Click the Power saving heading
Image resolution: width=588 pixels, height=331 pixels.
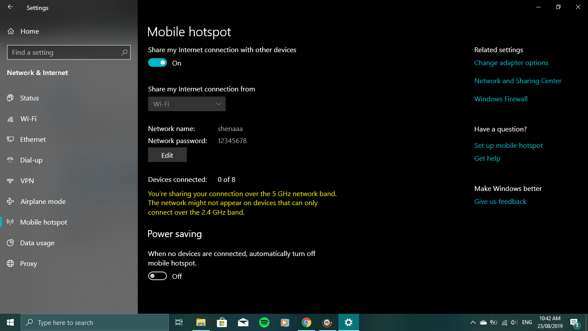click(174, 234)
